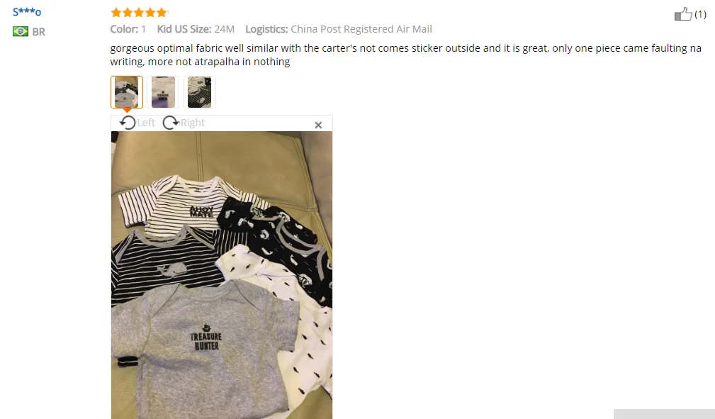Select the first thumbnail of stacked bodysuits
The image size is (715, 419).
127,92
